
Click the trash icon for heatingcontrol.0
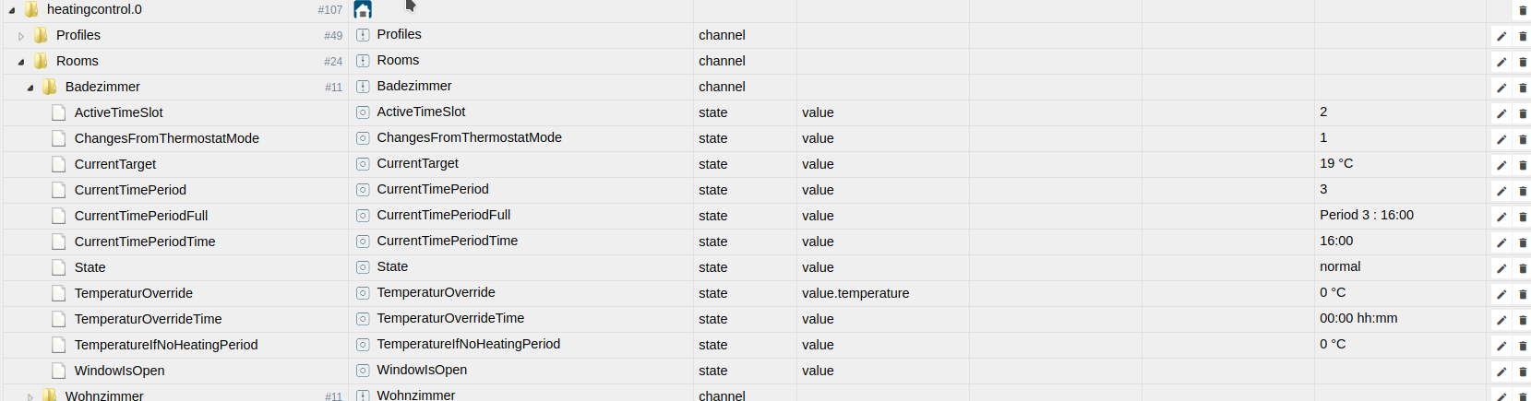1523,10
